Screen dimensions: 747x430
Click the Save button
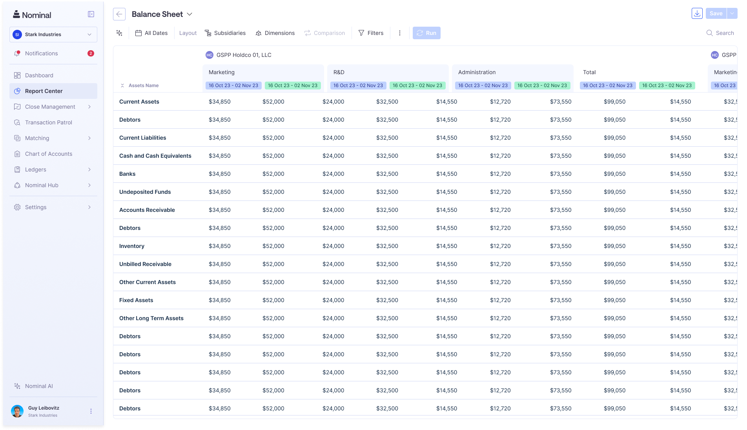716,13
